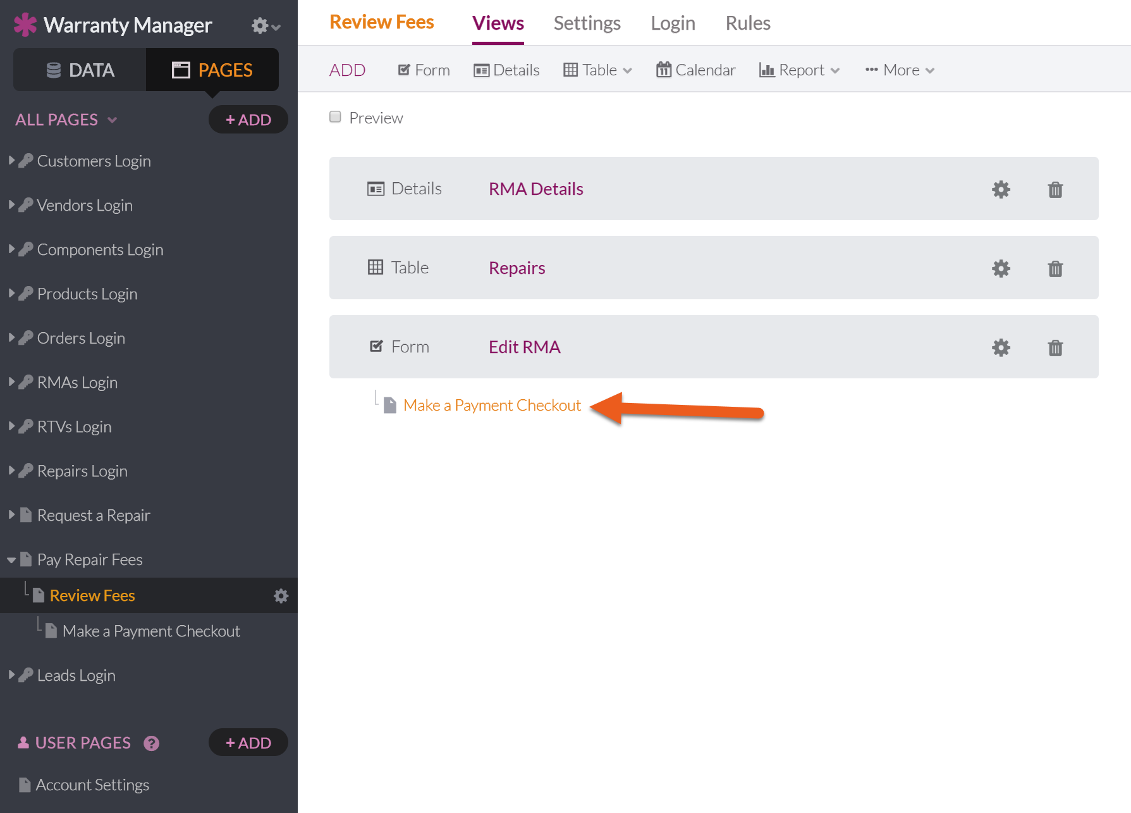Open settings gear for Repairs view
1131x813 pixels.
click(x=1001, y=268)
